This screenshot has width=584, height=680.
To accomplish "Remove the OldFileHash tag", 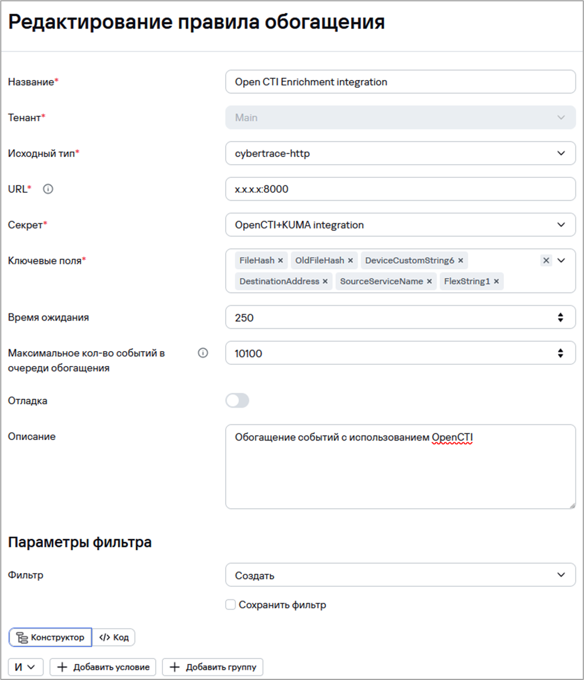I will pyautogui.click(x=351, y=260).
